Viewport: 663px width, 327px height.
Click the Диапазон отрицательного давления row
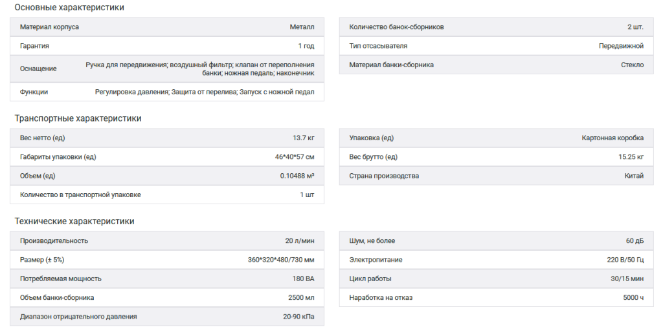(x=167, y=317)
